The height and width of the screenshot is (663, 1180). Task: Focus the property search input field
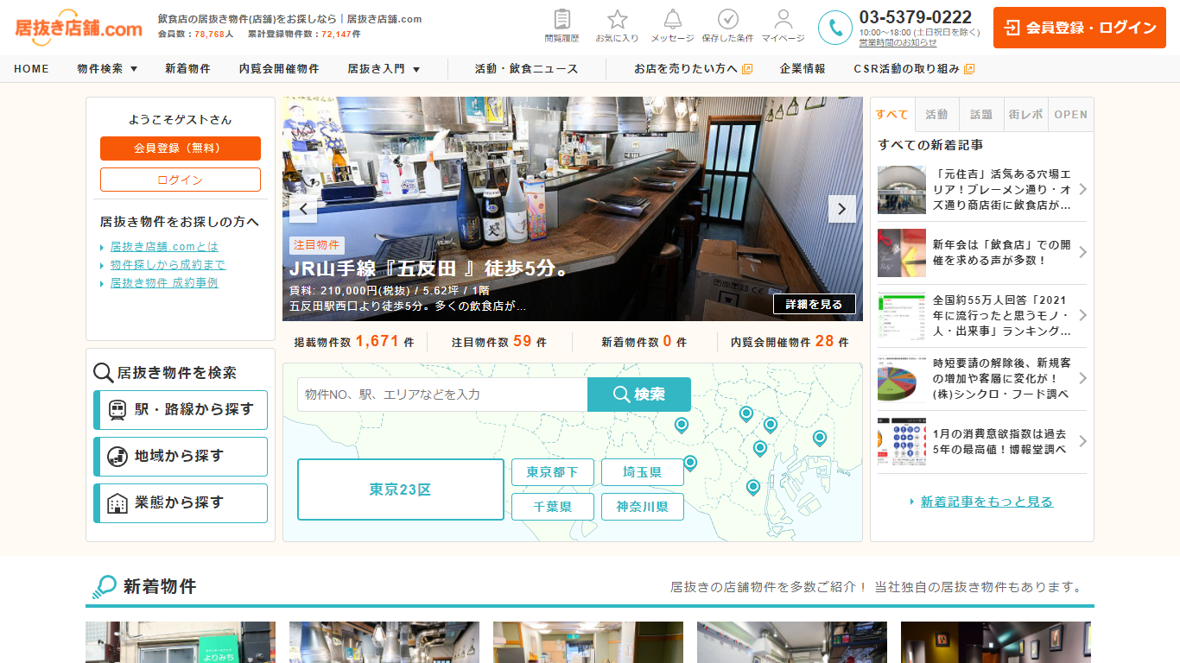(442, 395)
